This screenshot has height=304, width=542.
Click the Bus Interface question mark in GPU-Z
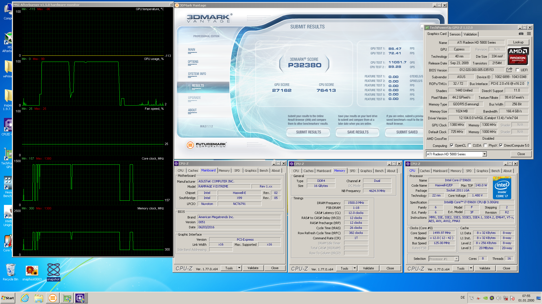pos(528,84)
